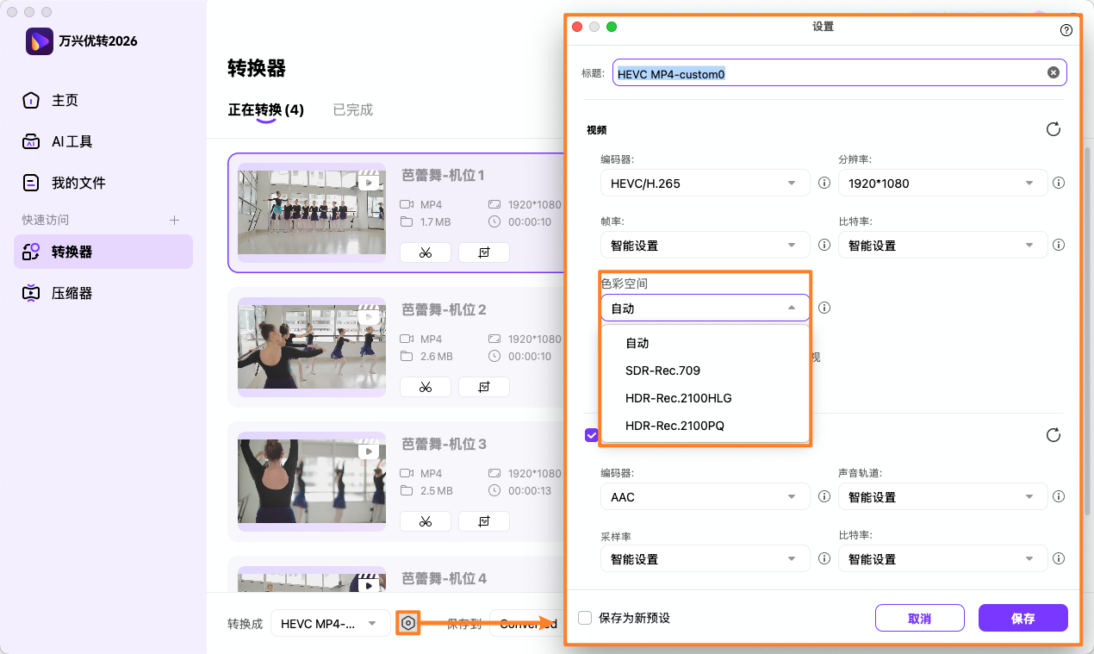Screen dimensions: 1094x654
Task: Reset the video settings
Action: 1053,129
